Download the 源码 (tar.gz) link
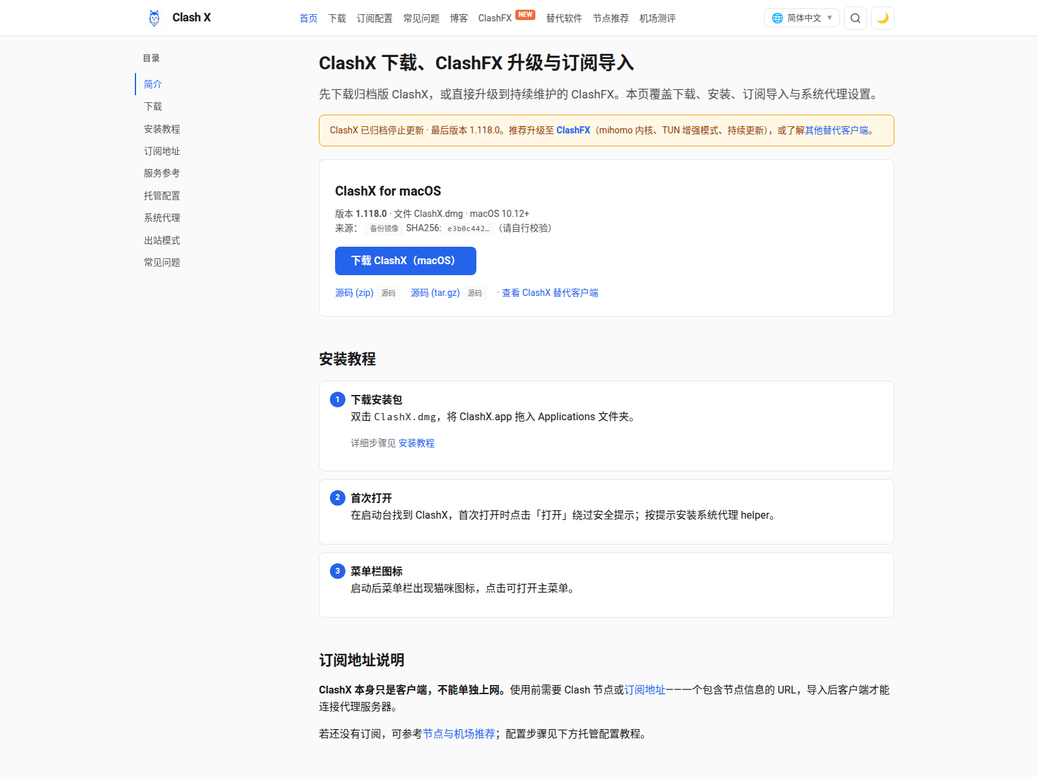Image resolution: width=1037 pixels, height=777 pixels. (x=435, y=293)
